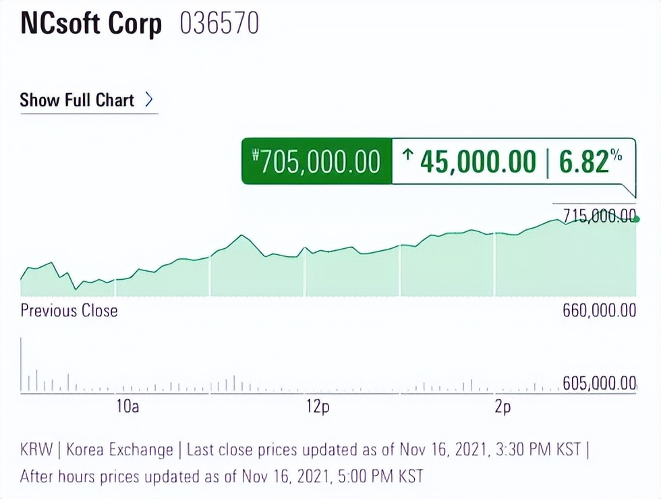Click the 6.82% percentage change

click(589, 162)
